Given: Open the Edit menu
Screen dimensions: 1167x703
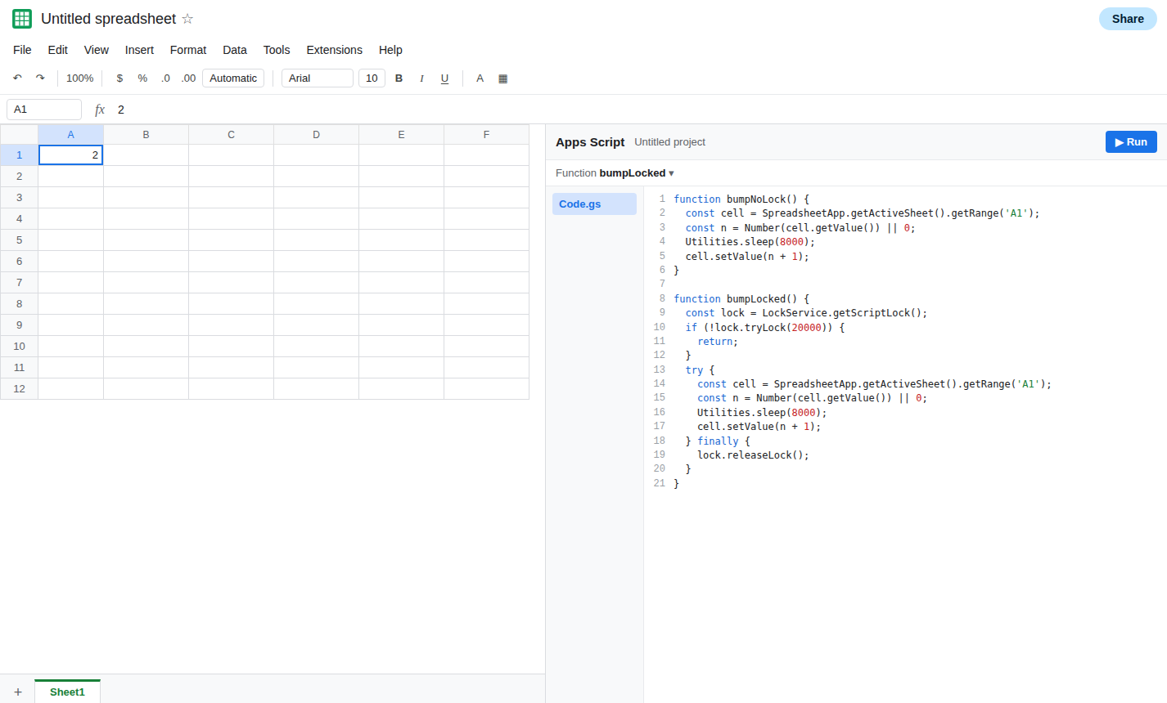Looking at the screenshot, I should click(58, 50).
